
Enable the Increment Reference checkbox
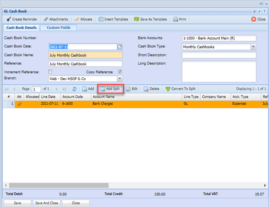[x=50, y=72]
